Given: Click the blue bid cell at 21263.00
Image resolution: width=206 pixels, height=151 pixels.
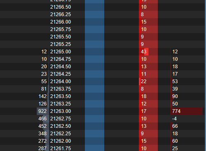Looking at the screenshot, I should coord(94,111).
